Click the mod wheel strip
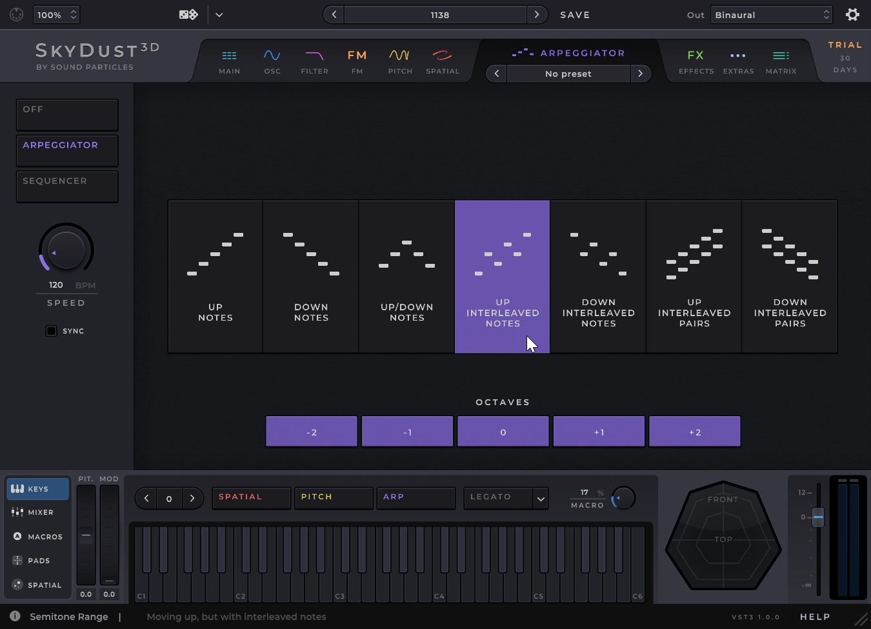The width and height of the screenshot is (871, 629). click(x=109, y=535)
